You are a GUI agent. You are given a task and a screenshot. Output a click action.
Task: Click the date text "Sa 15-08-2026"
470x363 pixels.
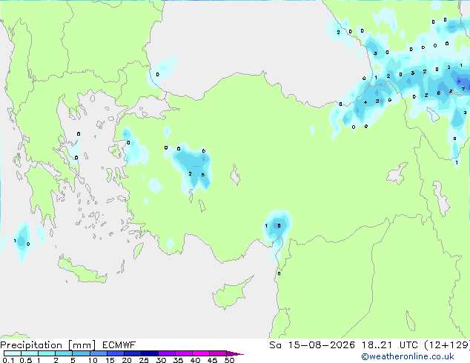click(312, 345)
